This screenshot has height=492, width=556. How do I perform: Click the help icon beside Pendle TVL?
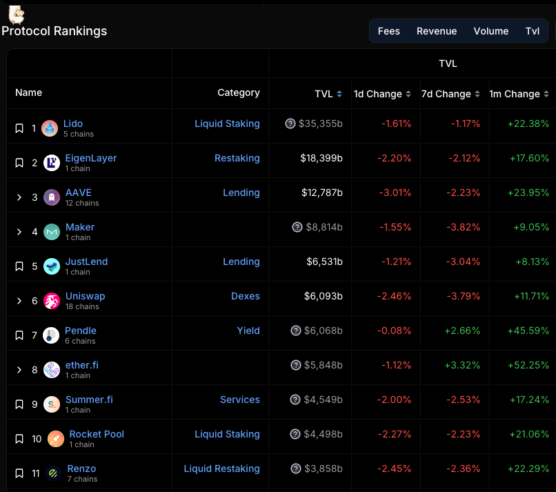click(x=296, y=331)
